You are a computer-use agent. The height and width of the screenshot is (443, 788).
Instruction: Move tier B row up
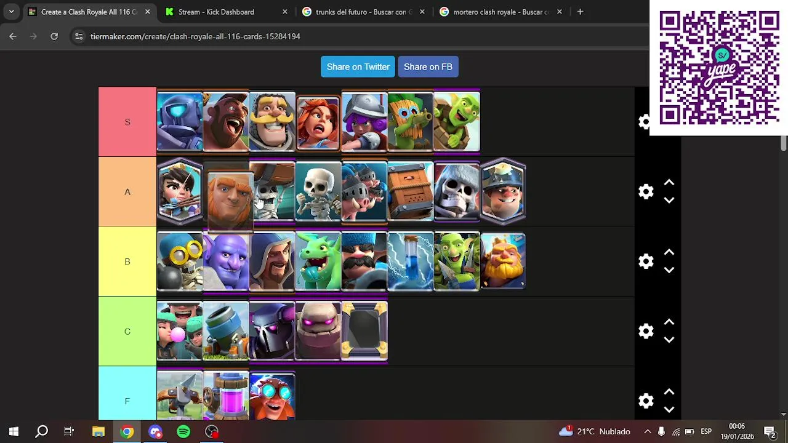669,253
